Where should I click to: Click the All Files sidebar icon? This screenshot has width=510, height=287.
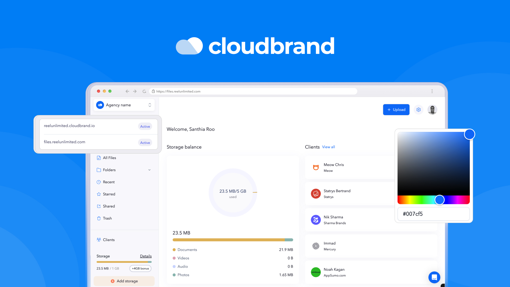pyautogui.click(x=99, y=158)
